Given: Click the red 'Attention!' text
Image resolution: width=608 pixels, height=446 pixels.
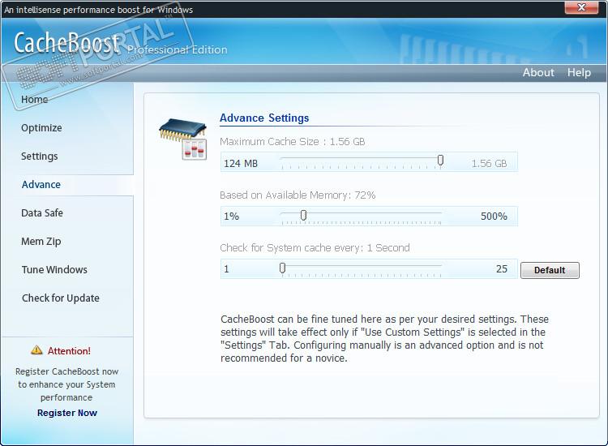Looking at the screenshot, I should click(x=69, y=351).
